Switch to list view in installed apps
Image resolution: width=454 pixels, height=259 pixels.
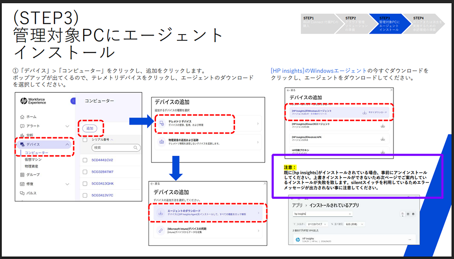(402, 214)
